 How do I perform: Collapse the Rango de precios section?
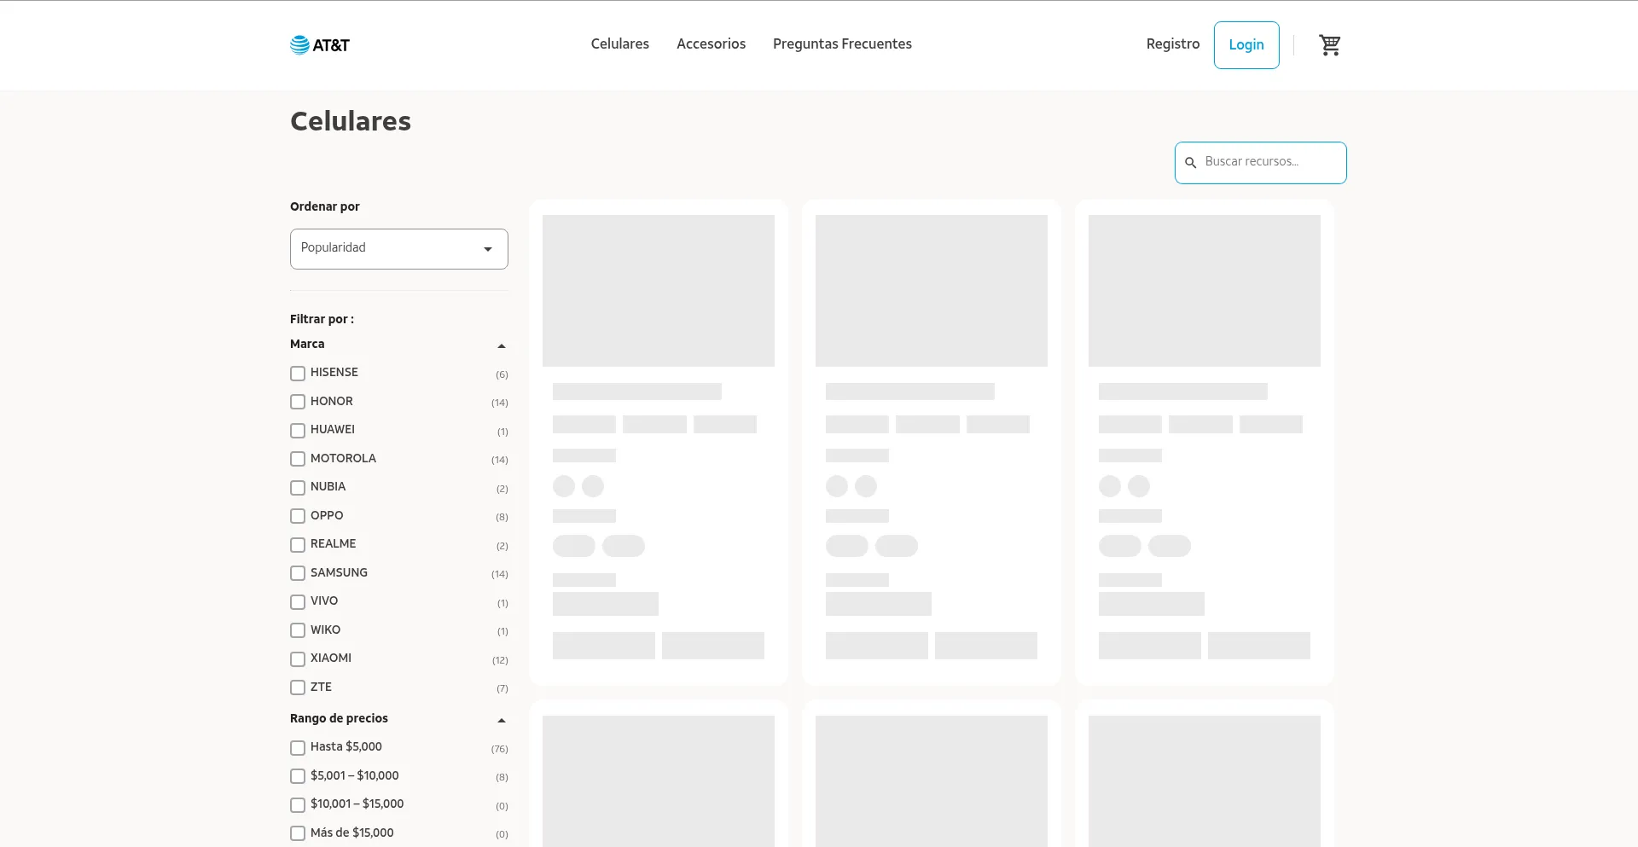click(502, 720)
